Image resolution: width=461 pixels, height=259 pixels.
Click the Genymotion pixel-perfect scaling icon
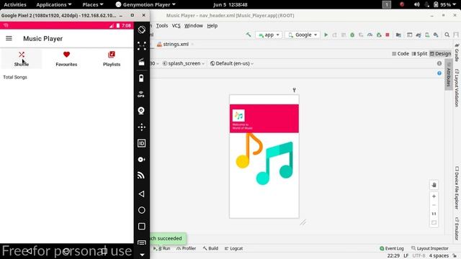pos(141,46)
